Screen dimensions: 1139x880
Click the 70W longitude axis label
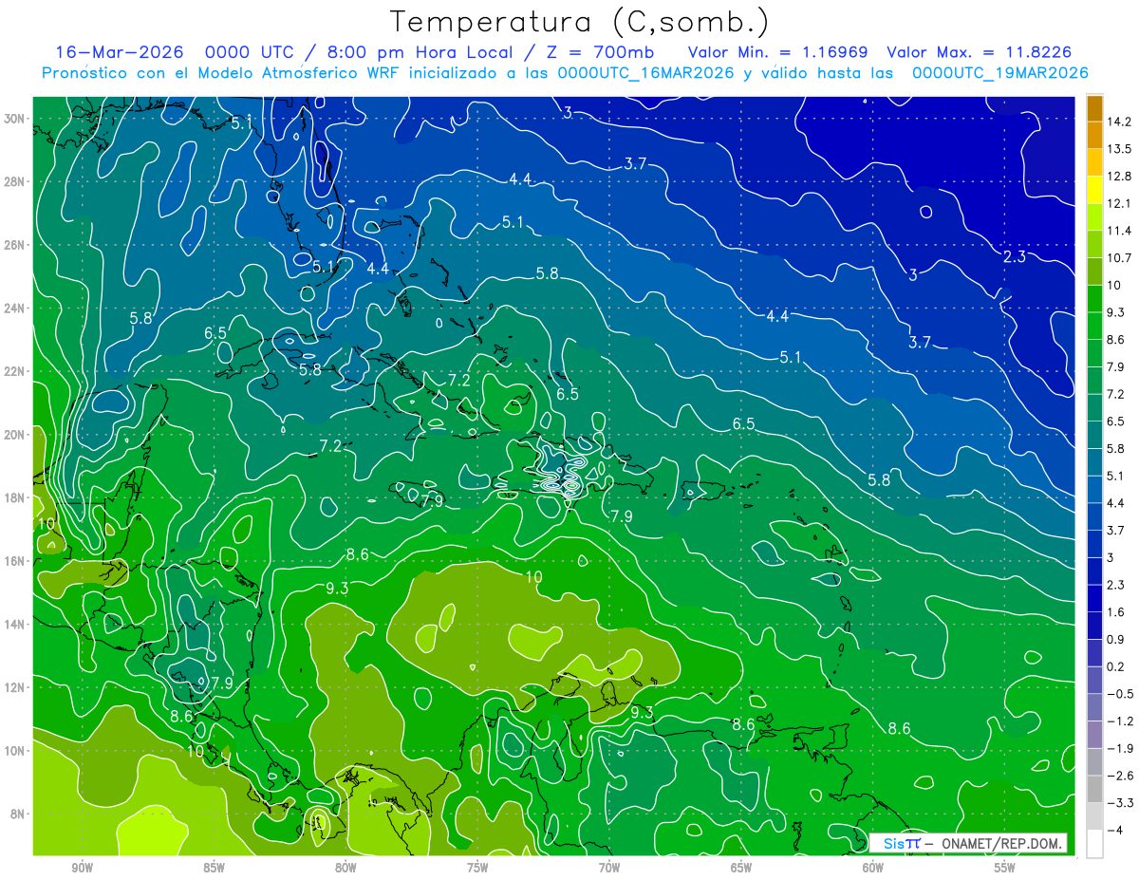point(609,868)
